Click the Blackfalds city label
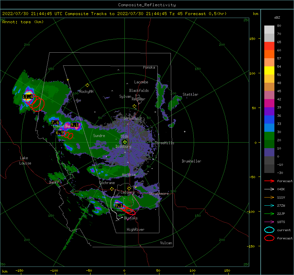 [x=139, y=91]
